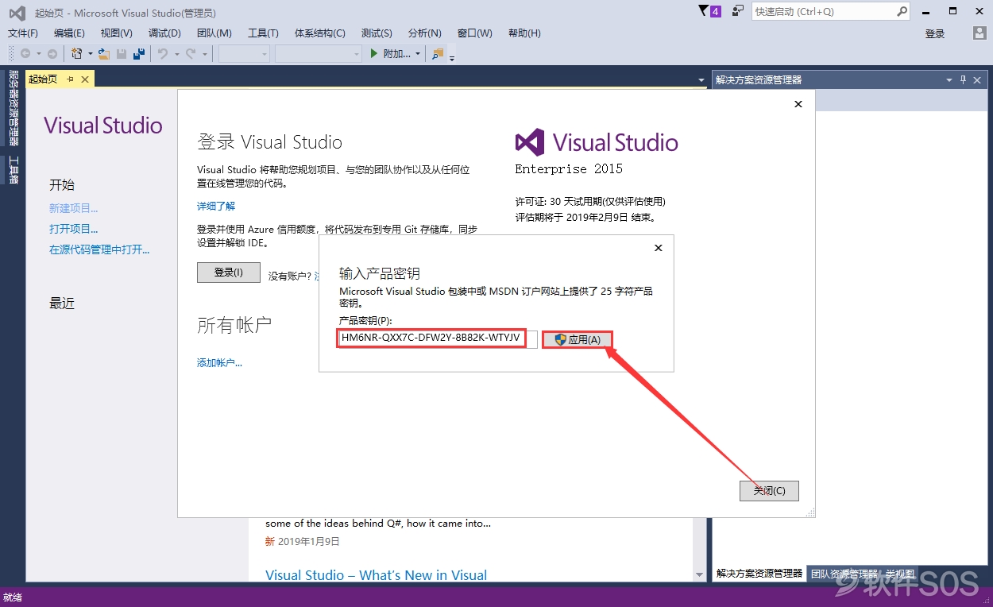Pin the 起始页 tab with the pin icon
This screenshot has width=993, height=607.
70,79
